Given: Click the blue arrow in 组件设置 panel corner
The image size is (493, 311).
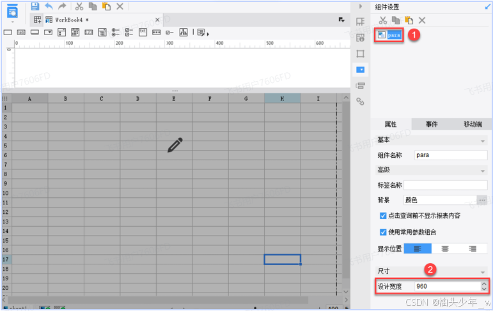Looking at the screenshot, I should tap(488, 6).
